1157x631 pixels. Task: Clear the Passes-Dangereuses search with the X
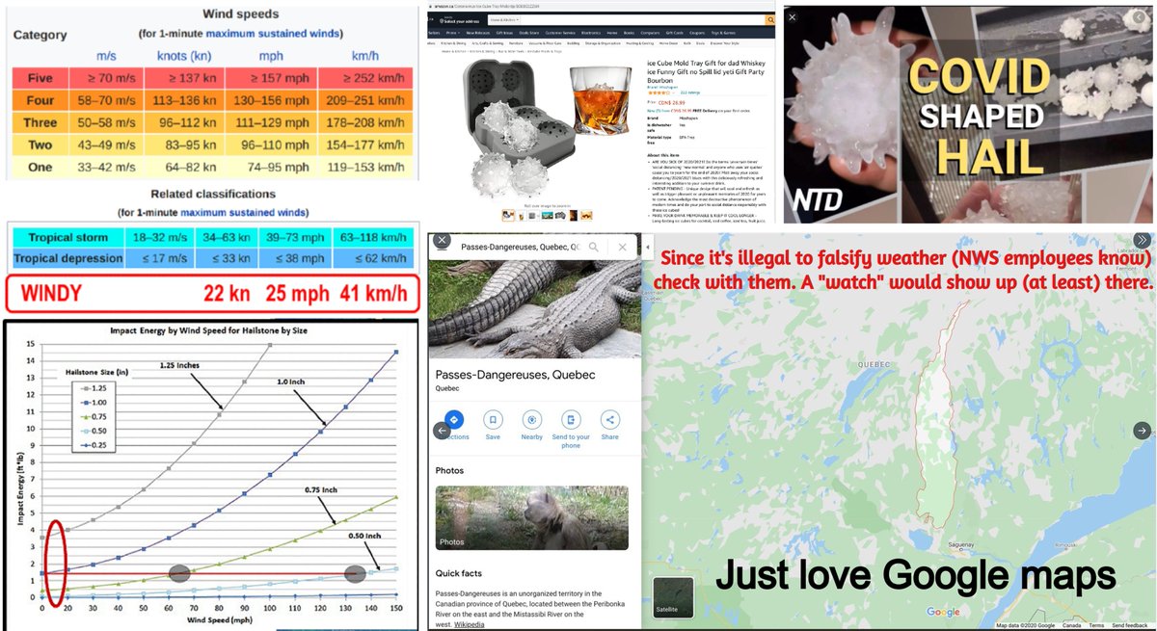(x=622, y=248)
